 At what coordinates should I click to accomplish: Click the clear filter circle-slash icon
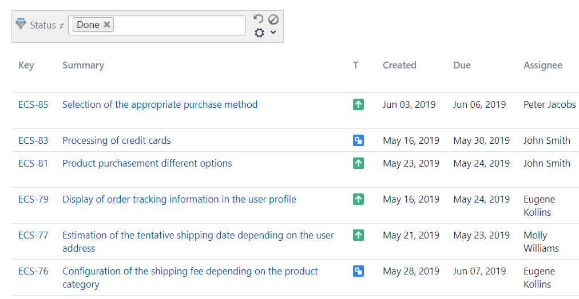click(x=273, y=19)
